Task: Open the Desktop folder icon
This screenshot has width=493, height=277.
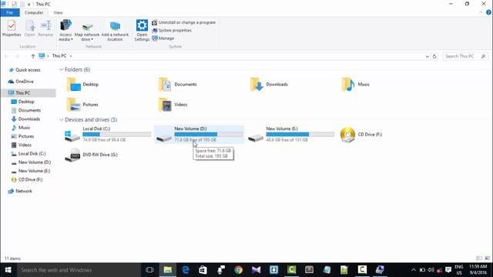Action: (74, 85)
